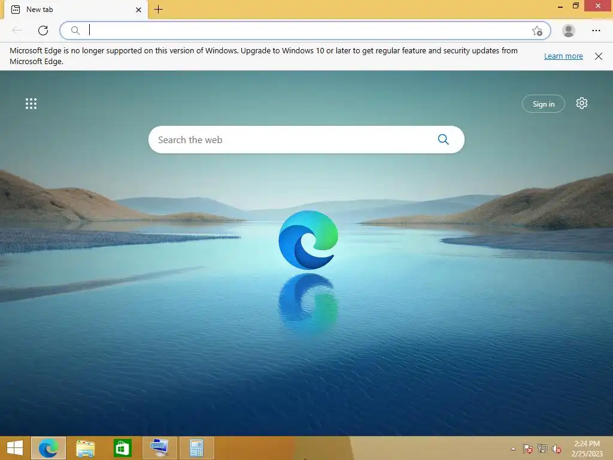Click inside the address bar
This screenshot has width=613, height=460.
click(305, 31)
